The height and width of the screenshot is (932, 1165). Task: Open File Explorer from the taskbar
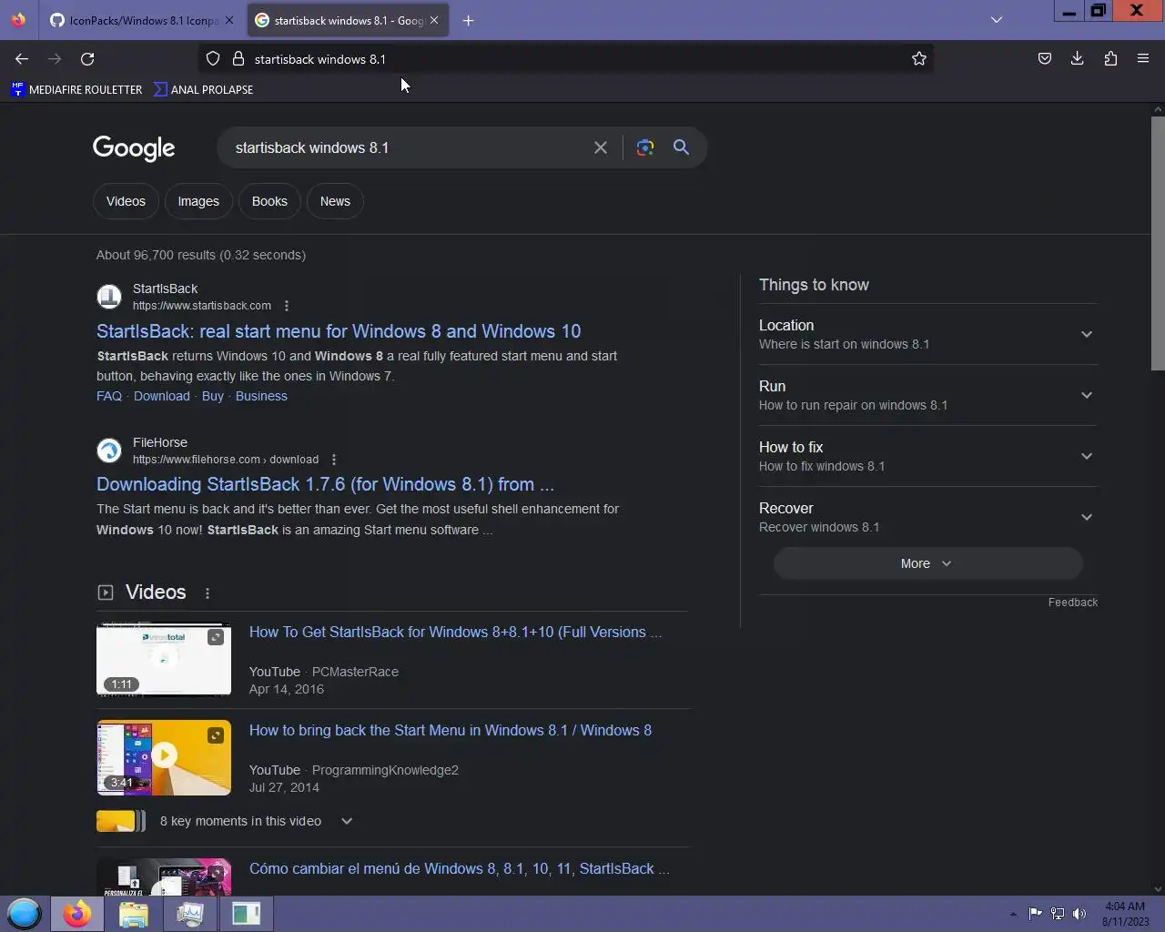coord(134,914)
